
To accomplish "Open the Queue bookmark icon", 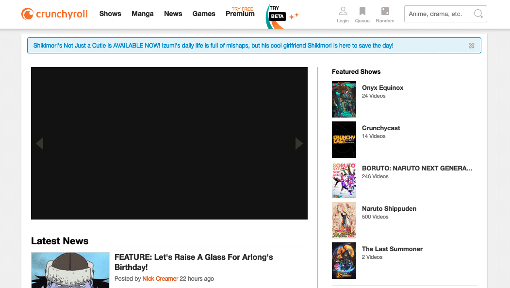I will pos(362,11).
